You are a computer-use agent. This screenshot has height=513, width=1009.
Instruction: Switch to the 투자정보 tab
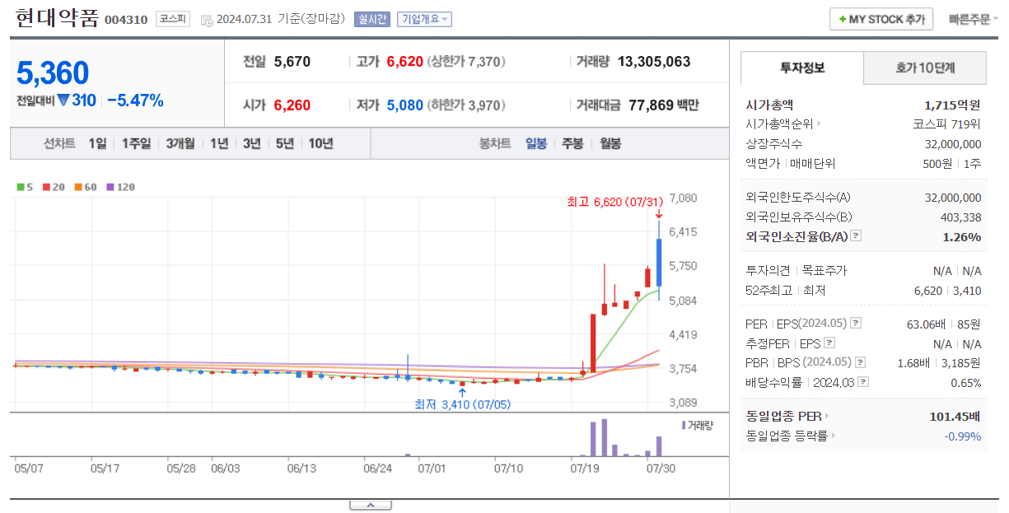pos(802,68)
